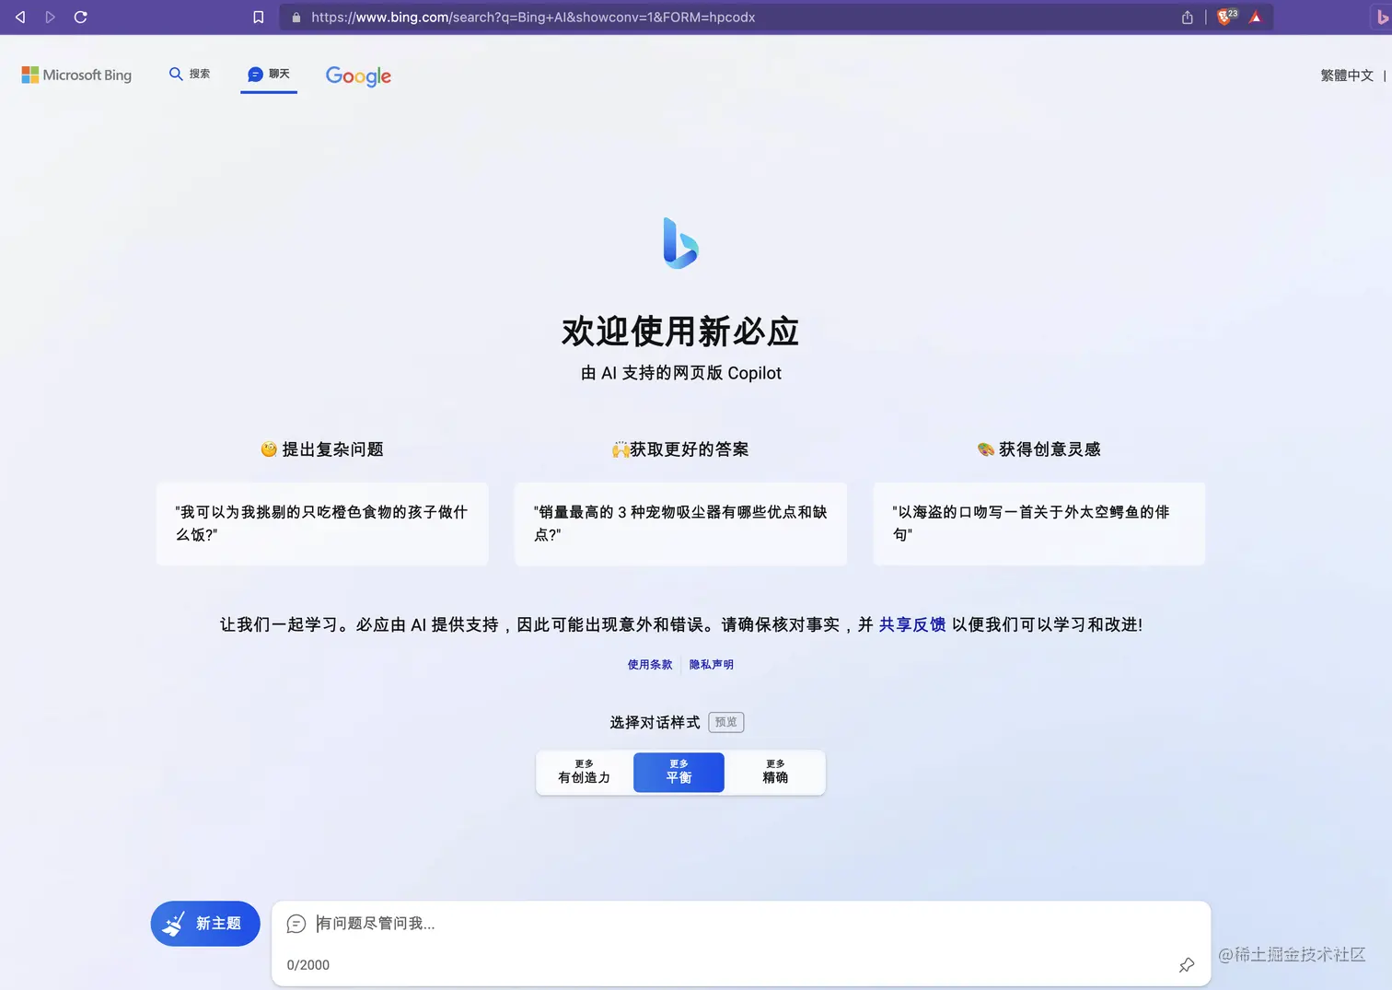The image size is (1392, 990).
Task: Click the lock icon in address bar
Action: point(296,17)
